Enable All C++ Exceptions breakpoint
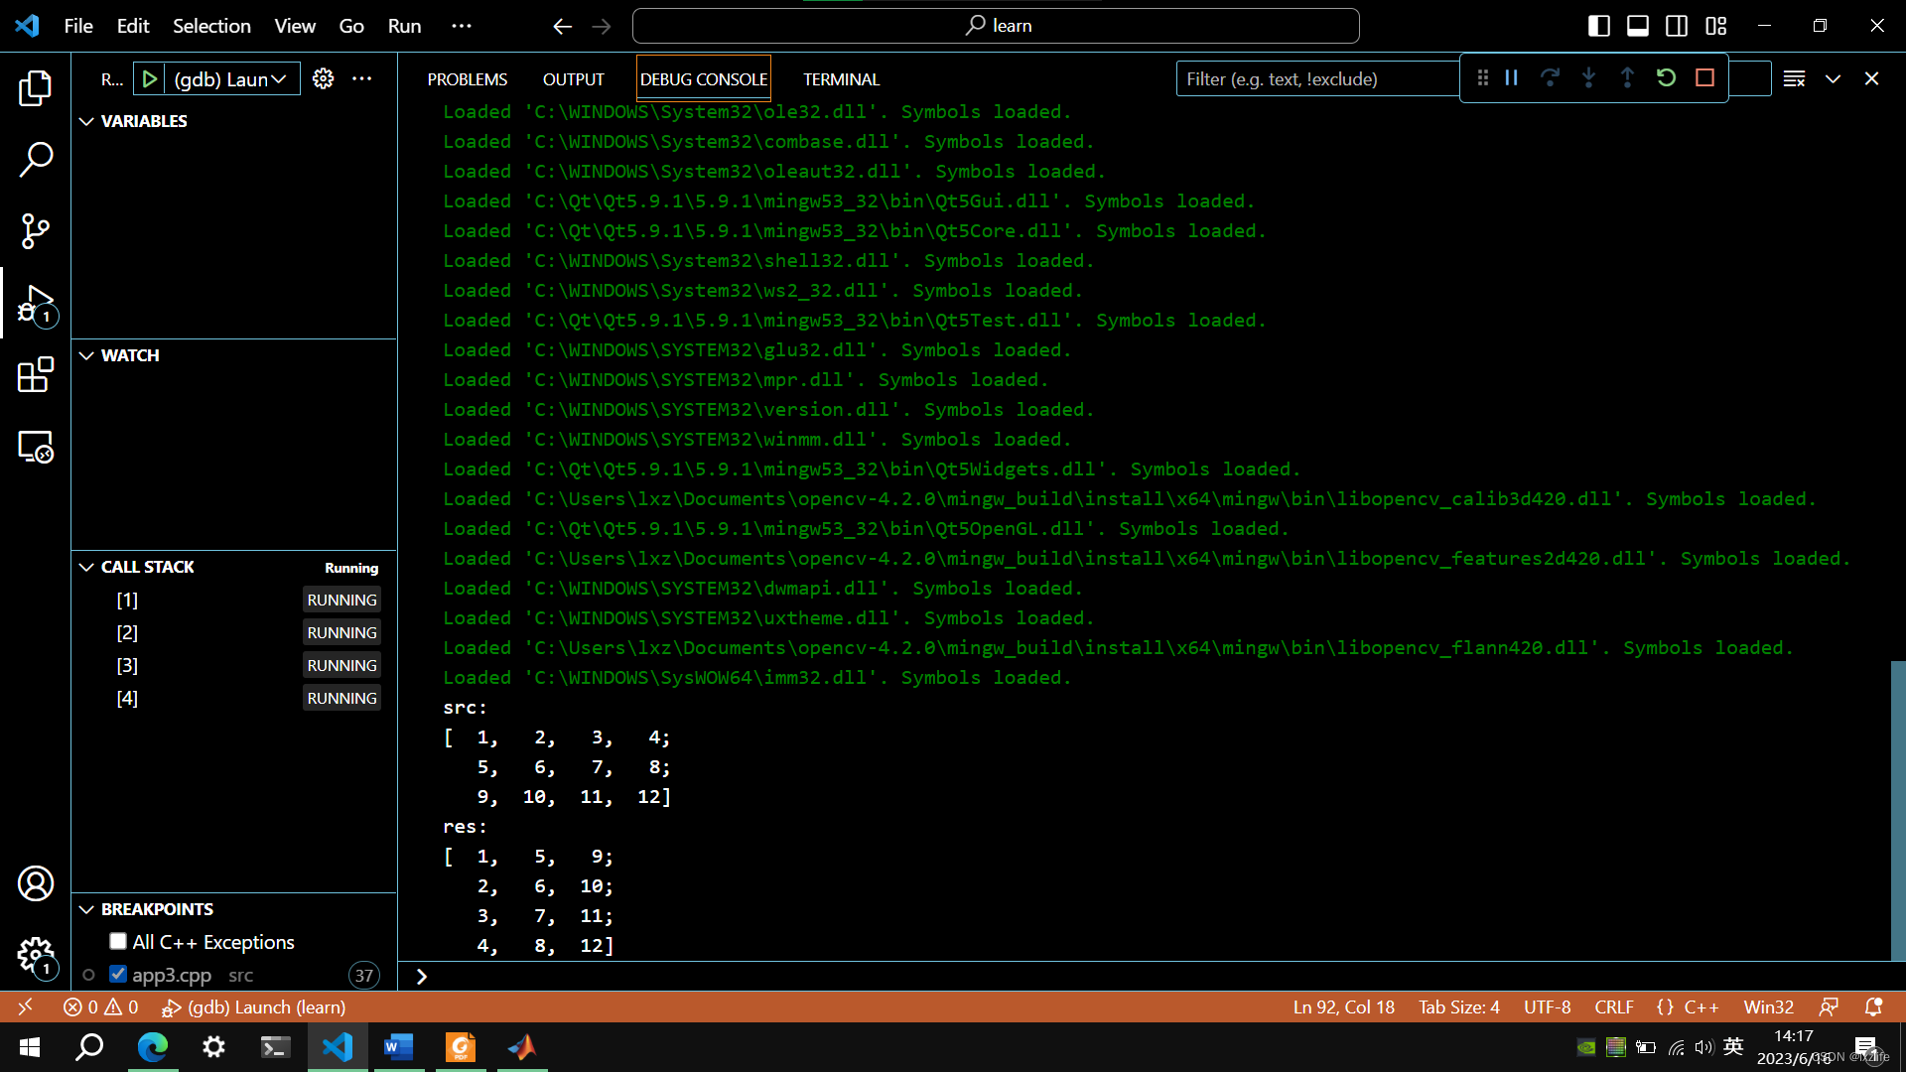The height and width of the screenshot is (1072, 1906). pos(118,941)
